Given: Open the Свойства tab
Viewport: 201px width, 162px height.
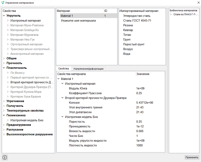Looking at the screenshot, I should 64,69.
